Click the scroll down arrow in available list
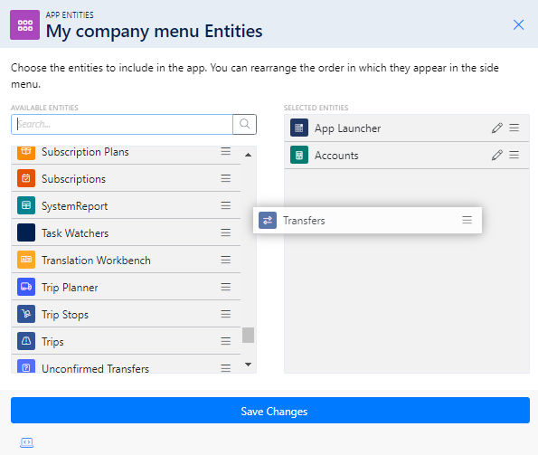This screenshot has height=455, width=538. (x=248, y=365)
